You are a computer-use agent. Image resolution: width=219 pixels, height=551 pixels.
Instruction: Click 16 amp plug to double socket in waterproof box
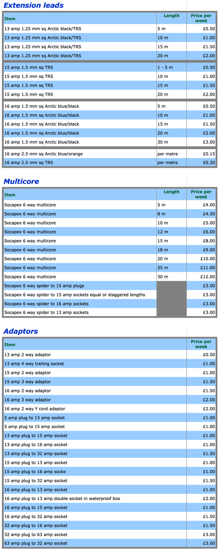pyautogui.click(x=62, y=499)
